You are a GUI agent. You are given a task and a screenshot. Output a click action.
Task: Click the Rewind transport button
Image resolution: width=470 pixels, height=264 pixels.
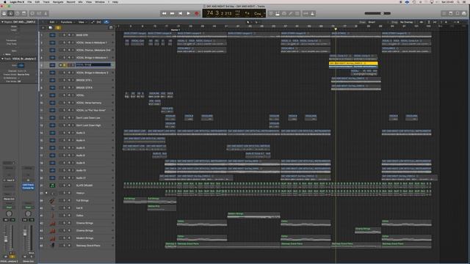(x=164, y=13)
